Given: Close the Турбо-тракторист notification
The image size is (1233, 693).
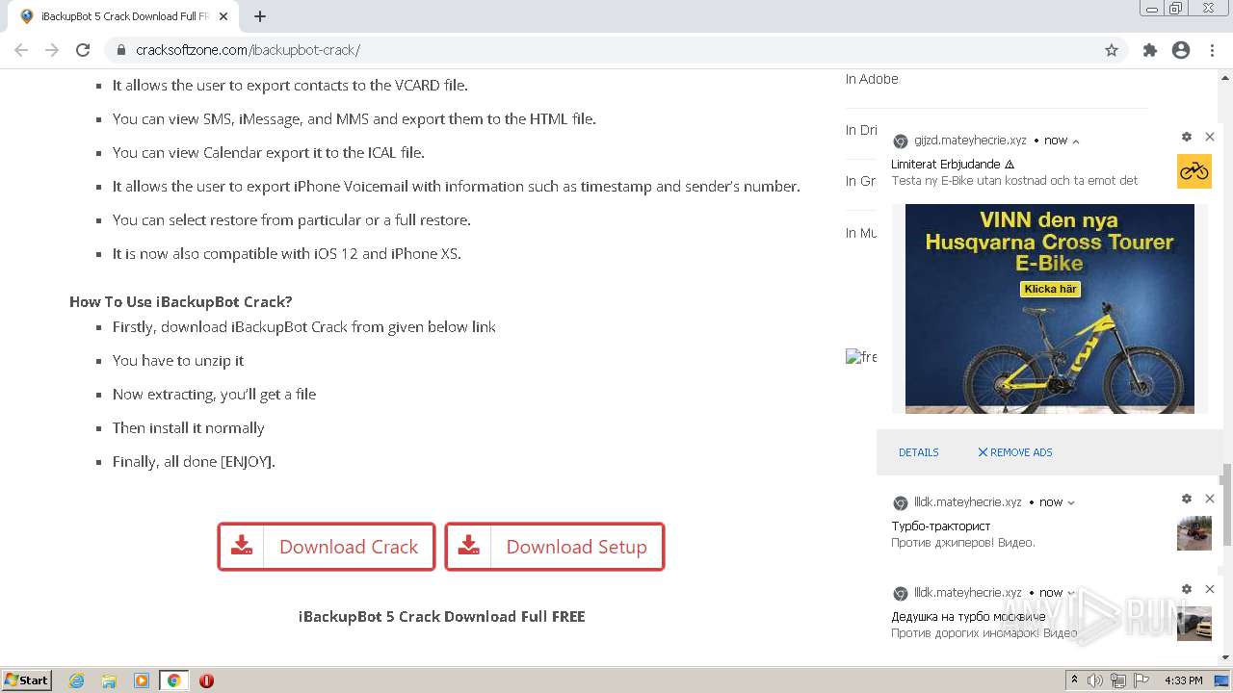Looking at the screenshot, I should [x=1210, y=499].
